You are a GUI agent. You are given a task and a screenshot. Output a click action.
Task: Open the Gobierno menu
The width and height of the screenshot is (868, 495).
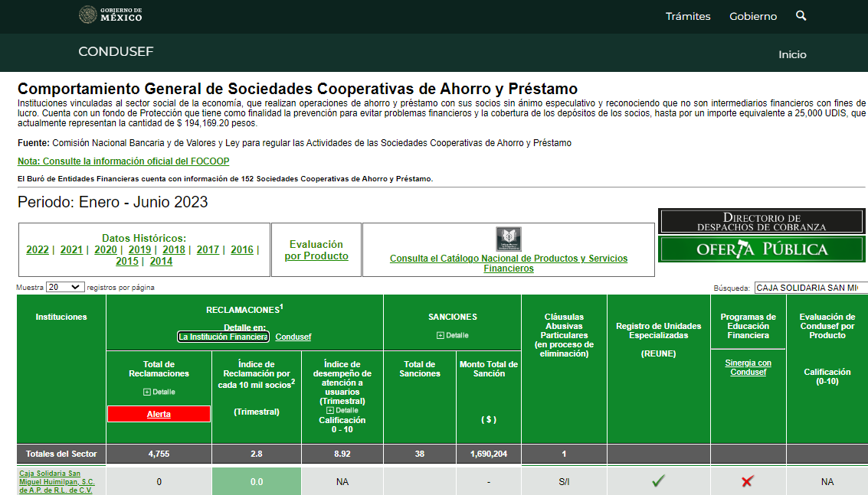tap(752, 16)
